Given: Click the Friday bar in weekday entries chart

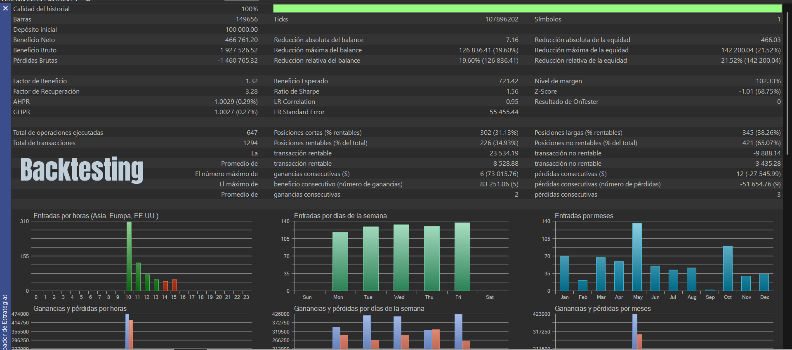Looking at the screenshot, I should coord(462,256).
